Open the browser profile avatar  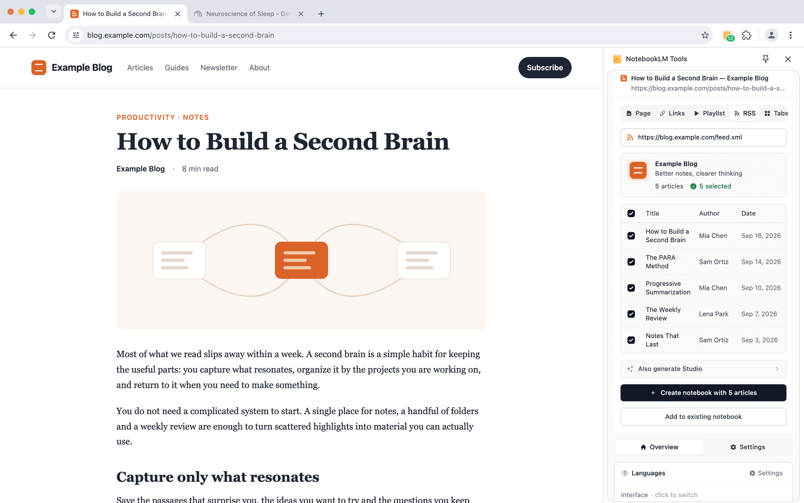coord(771,35)
